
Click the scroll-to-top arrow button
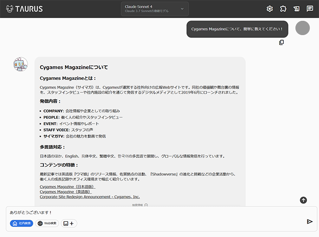tap(303, 200)
